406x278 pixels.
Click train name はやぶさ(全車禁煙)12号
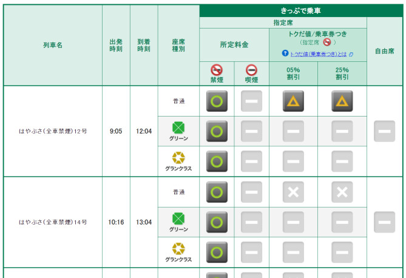tap(53, 131)
